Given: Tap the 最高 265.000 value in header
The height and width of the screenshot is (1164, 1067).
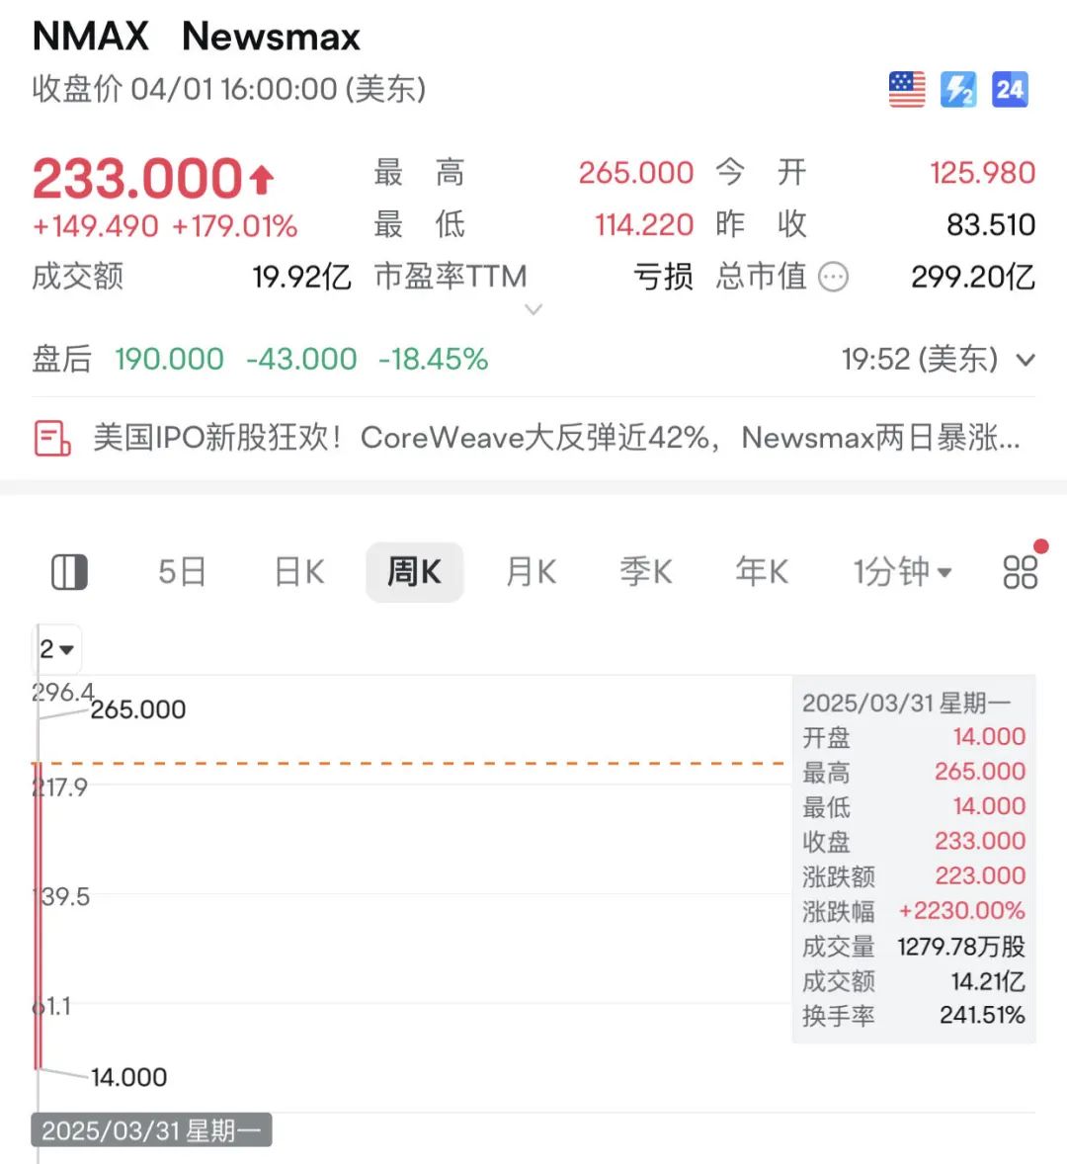Looking at the screenshot, I should [636, 173].
